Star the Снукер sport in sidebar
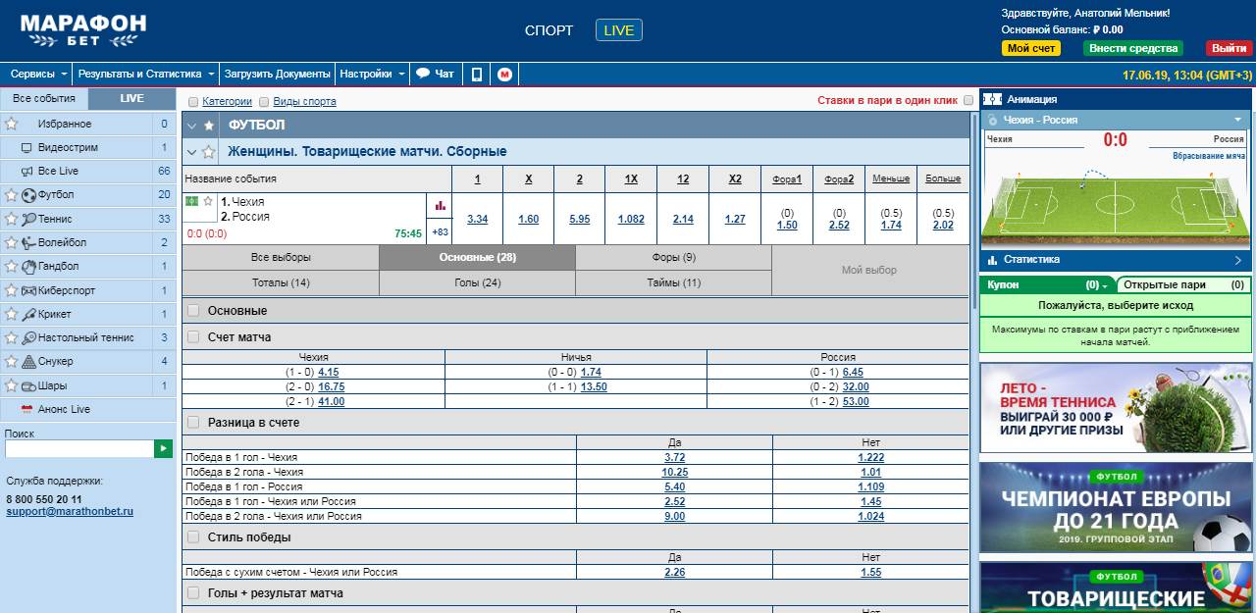This screenshot has height=613, width=1256. coord(12,361)
